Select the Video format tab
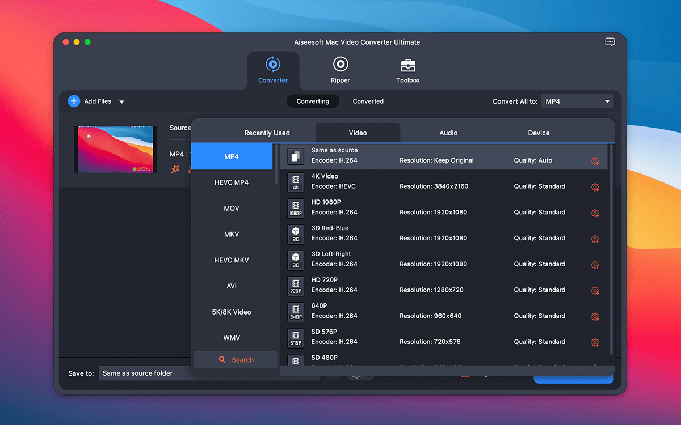 click(358, 133)
